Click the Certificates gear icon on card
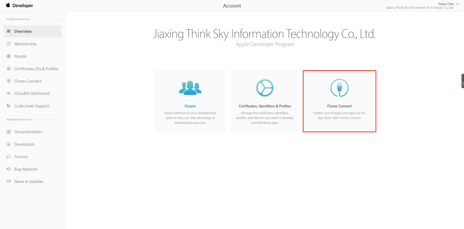 (x=264, y=88)
